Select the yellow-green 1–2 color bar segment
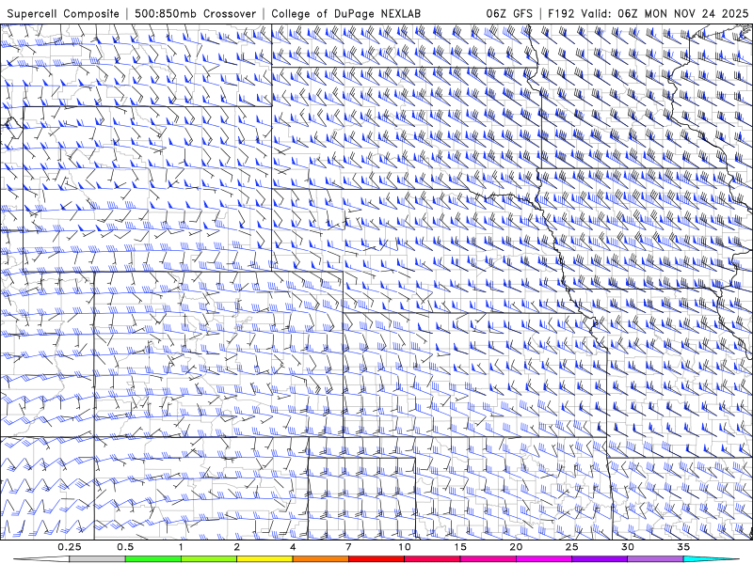 (x=208, y=559)
